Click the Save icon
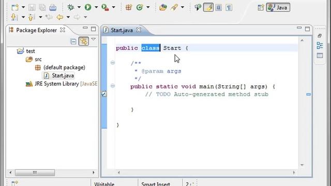Screen dimensions: 331x186 pyautogui.click(x=32, y=7)
